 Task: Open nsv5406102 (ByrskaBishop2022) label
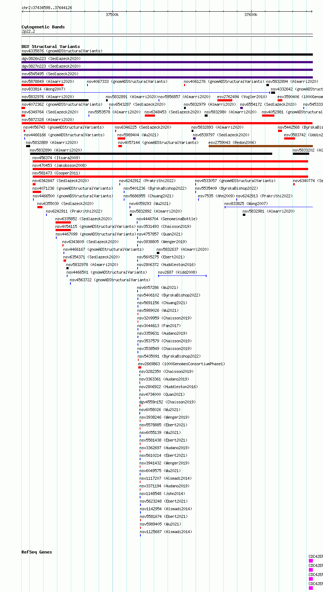pos(169,295)
